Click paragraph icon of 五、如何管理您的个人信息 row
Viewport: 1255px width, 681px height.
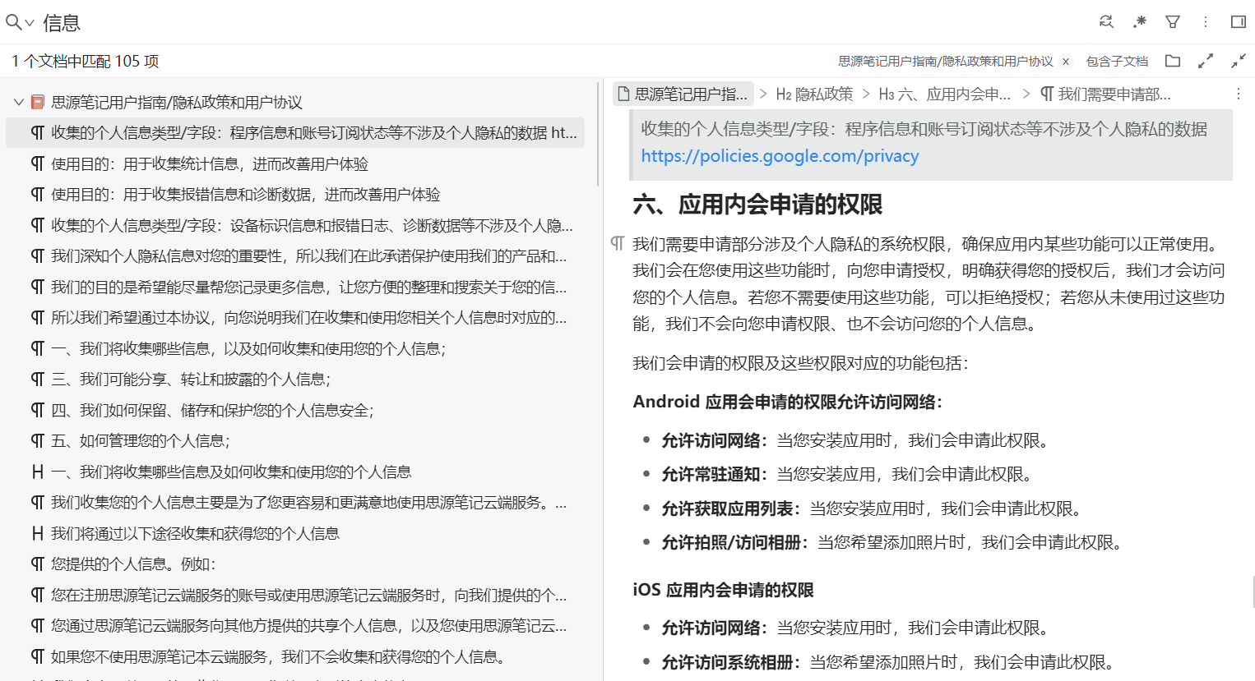tap(37, 441)
